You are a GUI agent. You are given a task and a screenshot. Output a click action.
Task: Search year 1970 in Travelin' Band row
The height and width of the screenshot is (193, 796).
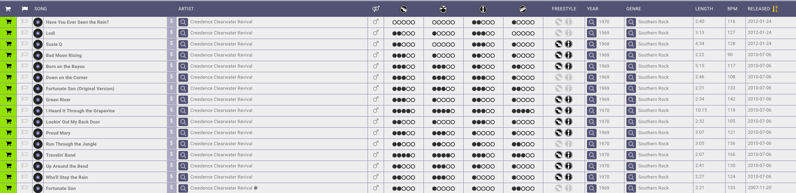pos(592,155)
